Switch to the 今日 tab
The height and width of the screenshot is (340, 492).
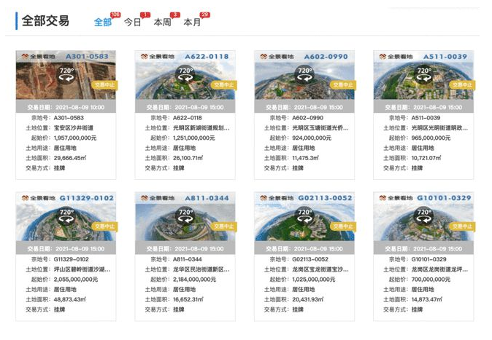(132, 23)
